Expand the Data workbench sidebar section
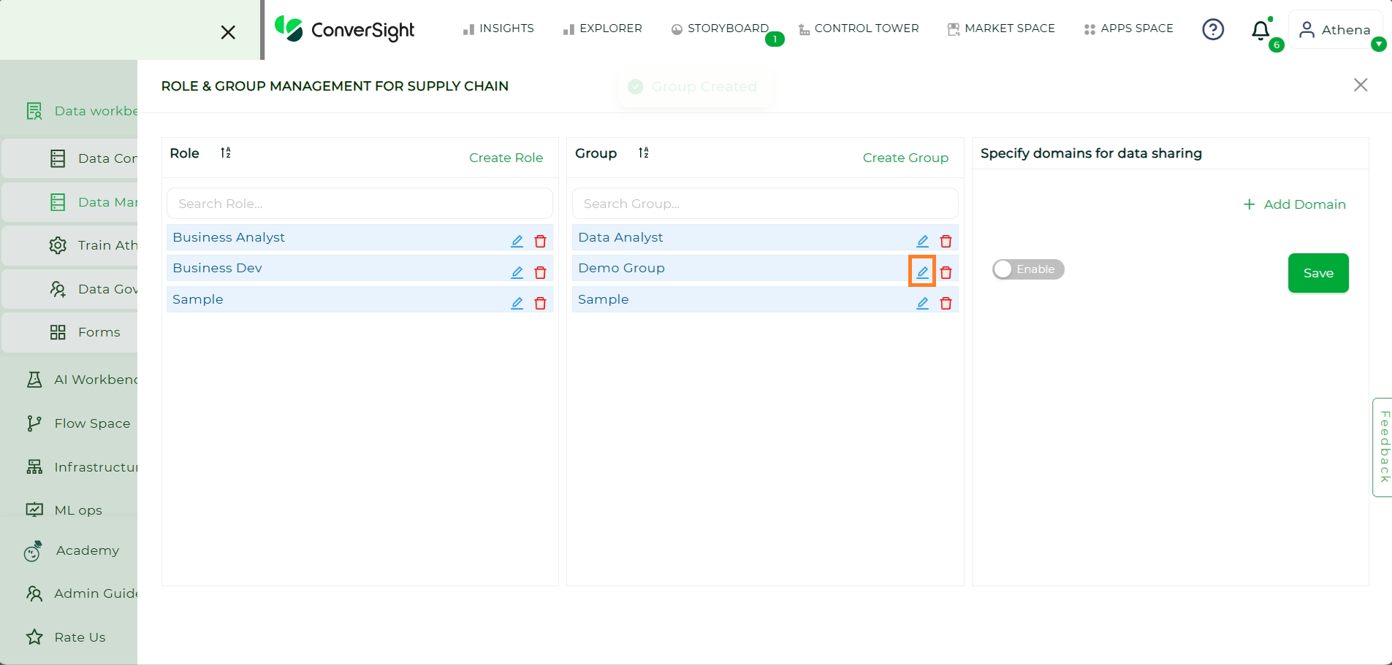The image size is (1392, 665). [x=82, y=111]
